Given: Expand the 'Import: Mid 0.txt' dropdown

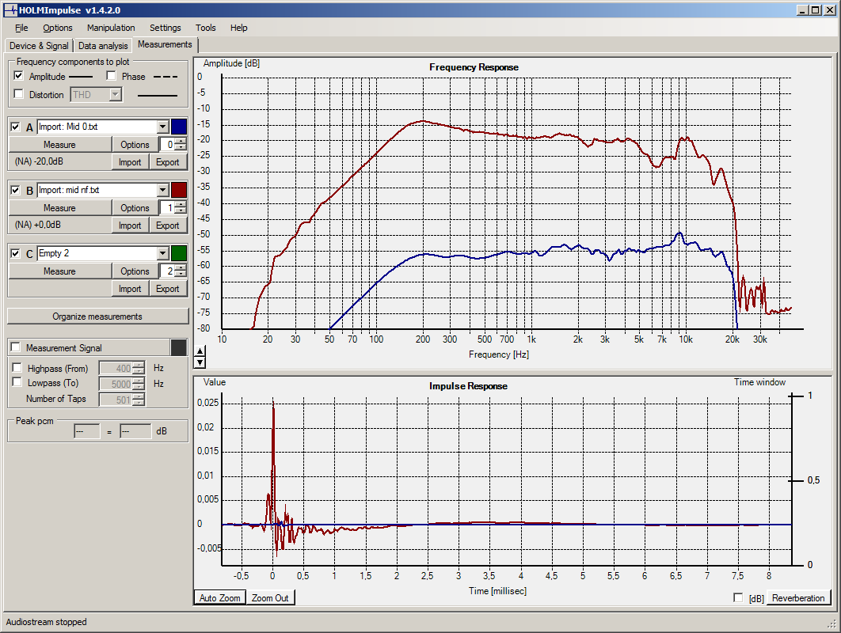Looking at the screenshot, I should click(163, 127).
